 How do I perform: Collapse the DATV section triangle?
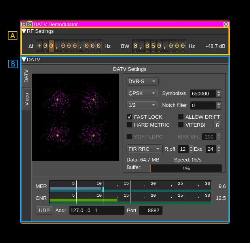tap(24, 59)
